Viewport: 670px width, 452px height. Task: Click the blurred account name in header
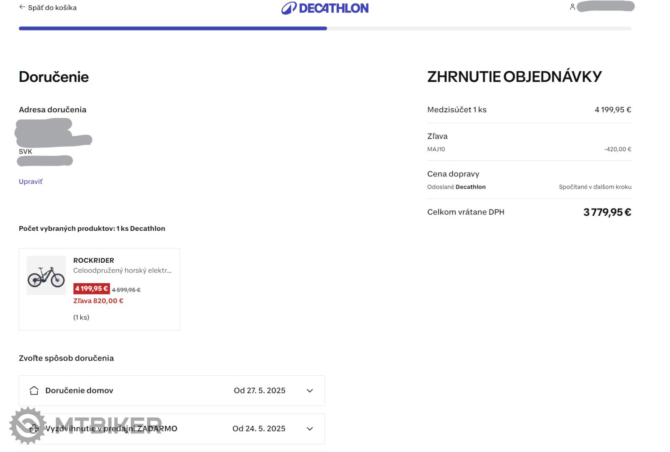(x=606, y=7)
